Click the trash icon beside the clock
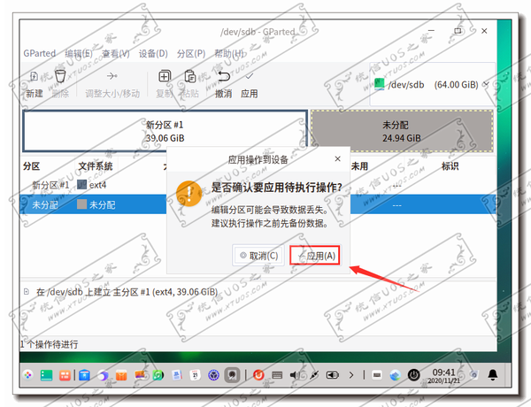 tap(474, 375)
